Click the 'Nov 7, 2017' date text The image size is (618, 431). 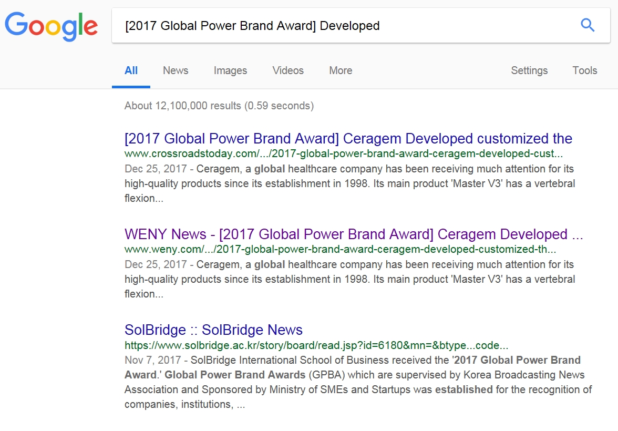152,360
